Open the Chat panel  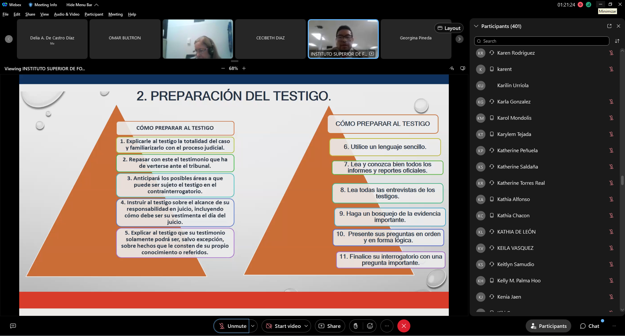point(589,326)
